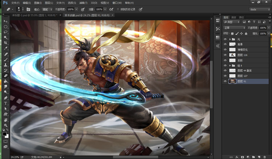272x159 pixels.
Task: Select the Custom Shape tool
Action: point(5,114)
